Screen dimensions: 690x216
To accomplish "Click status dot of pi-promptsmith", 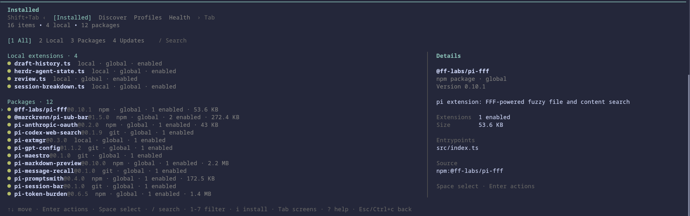I will (x=9, y=179).
